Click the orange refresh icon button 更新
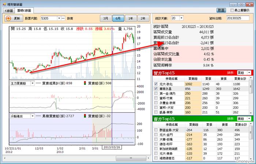 14,18
